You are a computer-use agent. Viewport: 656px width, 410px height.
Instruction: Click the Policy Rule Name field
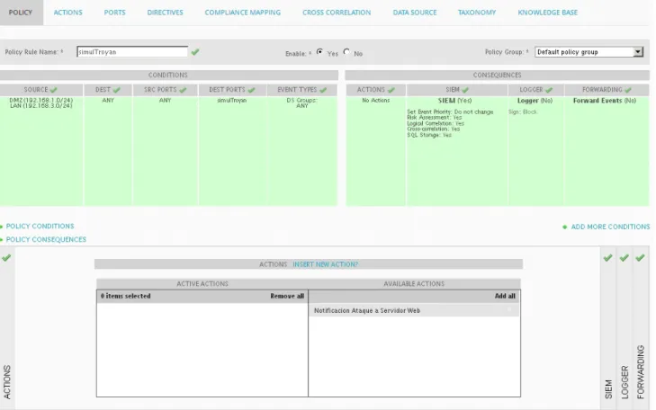point(132,52)
